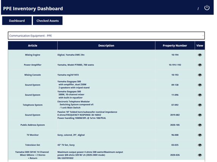Click the power logout icon

click(207, 8)
